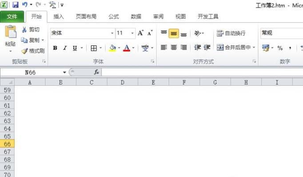Open the undo history dropdown arrow
This screenshot has width=303, height=177.
click(x=31, y=4)
